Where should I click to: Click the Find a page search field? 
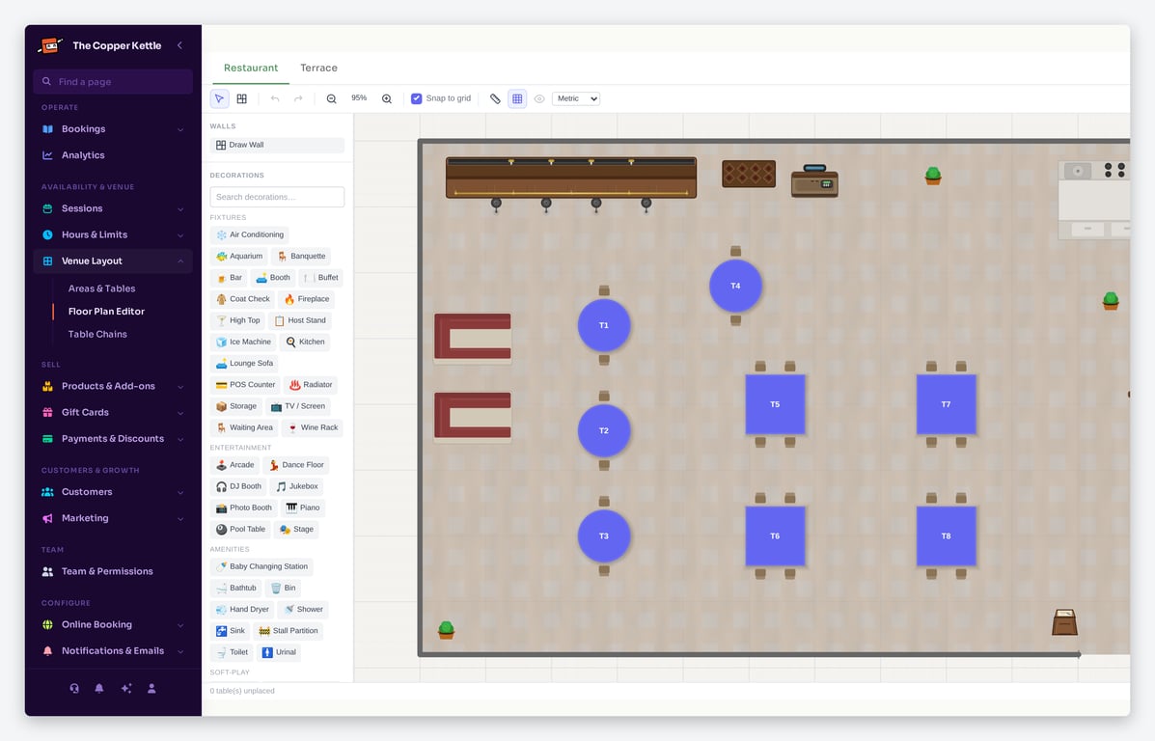[x=113, y=82]
